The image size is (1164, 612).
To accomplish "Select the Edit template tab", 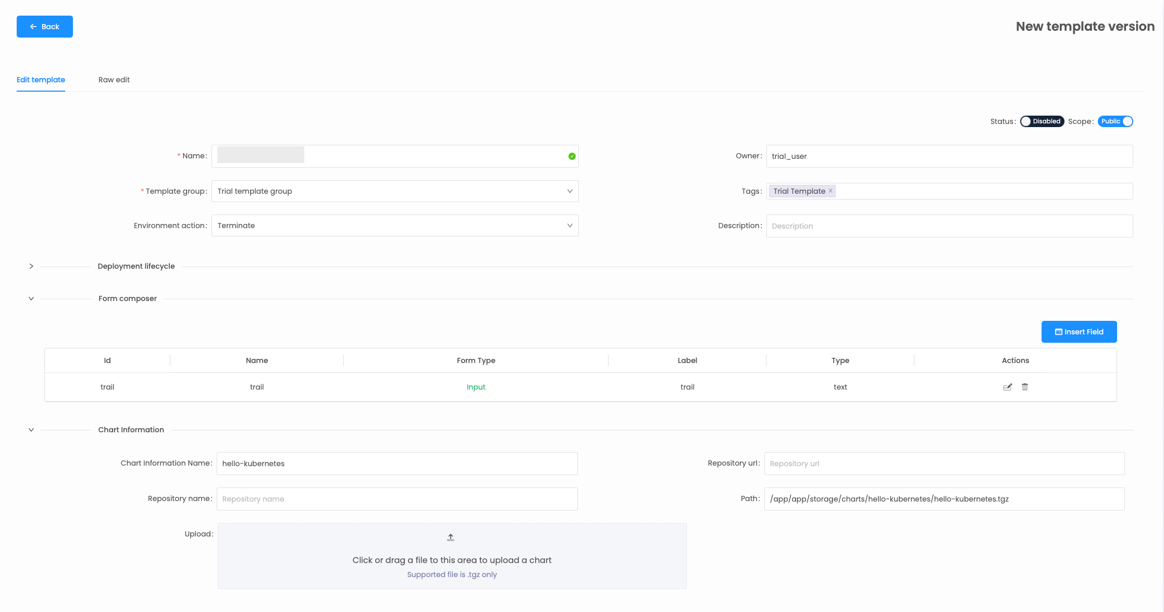I will coord(41,79).
